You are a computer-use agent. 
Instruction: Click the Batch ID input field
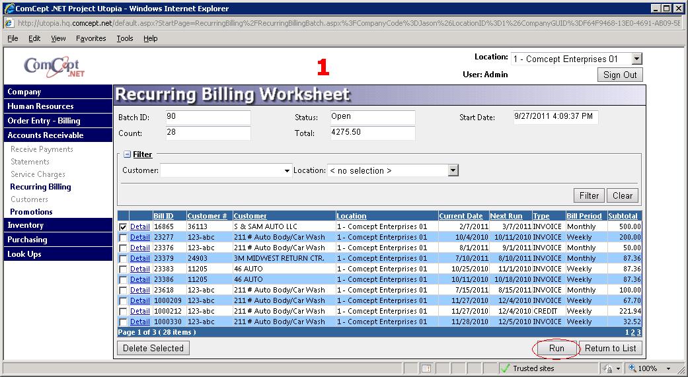(208, 118)
